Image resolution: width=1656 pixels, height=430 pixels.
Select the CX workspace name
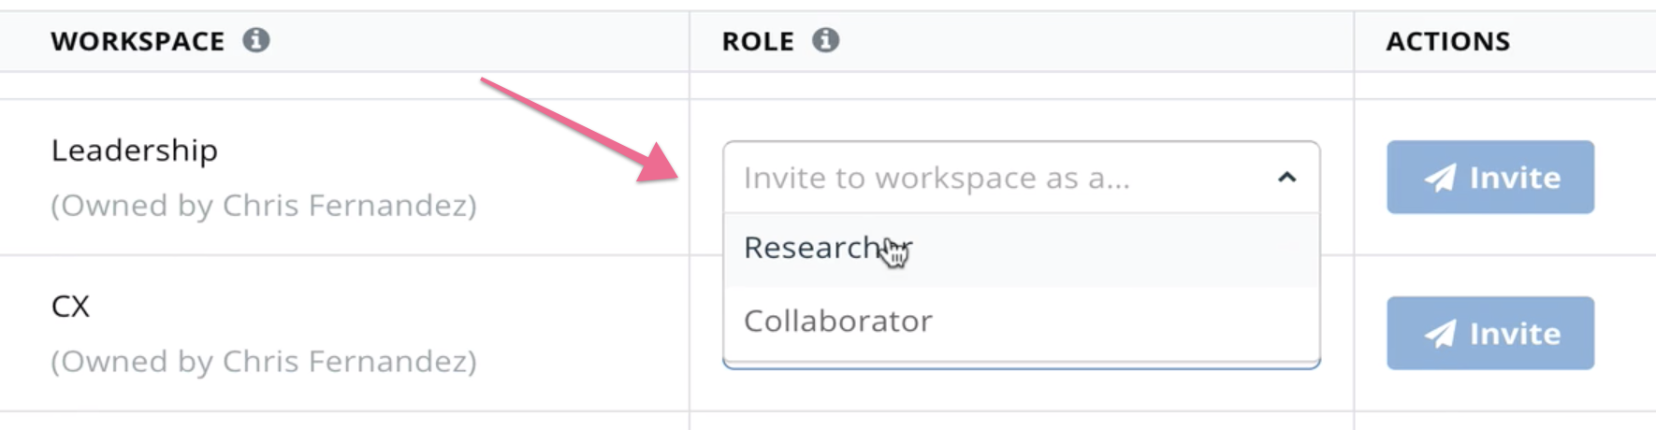pos(70,307)
